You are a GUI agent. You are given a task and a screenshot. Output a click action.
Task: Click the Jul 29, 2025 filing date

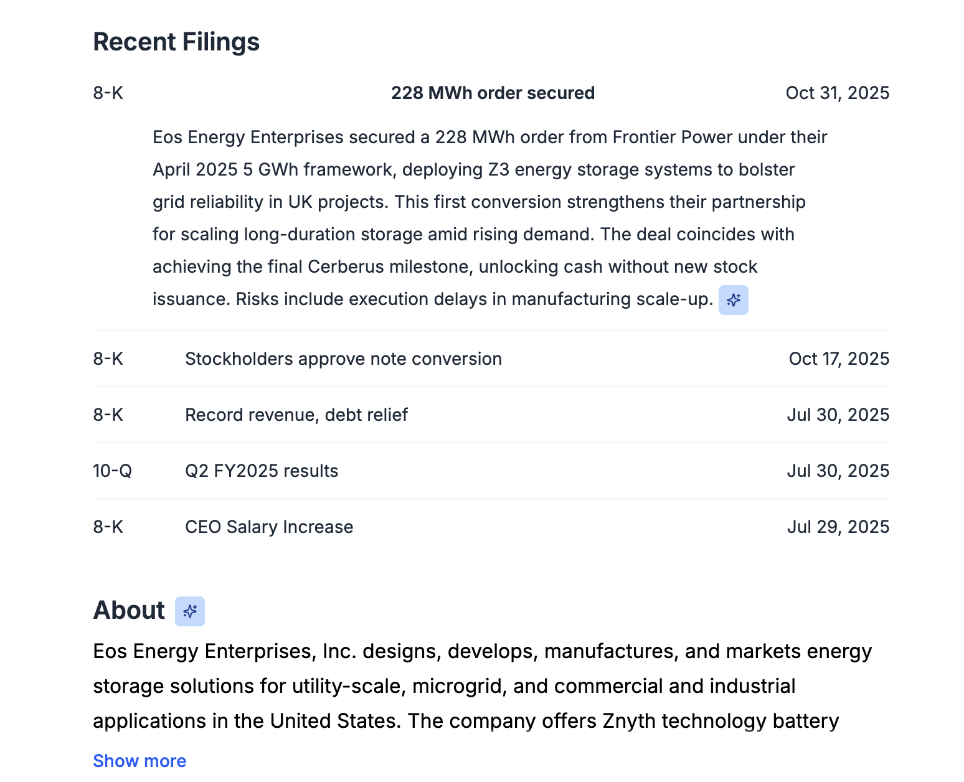(x=838, y=527)
